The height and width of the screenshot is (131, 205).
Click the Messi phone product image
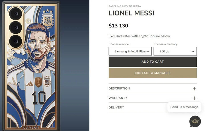click(31, 65)
